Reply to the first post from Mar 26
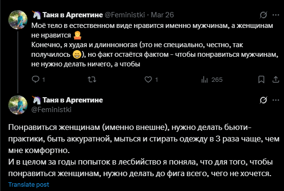284x191 pixels. [x=36, y=79]
